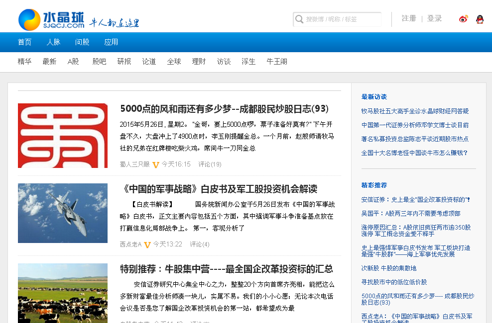Open article title 5000点的风和雨还有多少梦
This screenshot has width=492, height=323.
(x=225, y=109)
